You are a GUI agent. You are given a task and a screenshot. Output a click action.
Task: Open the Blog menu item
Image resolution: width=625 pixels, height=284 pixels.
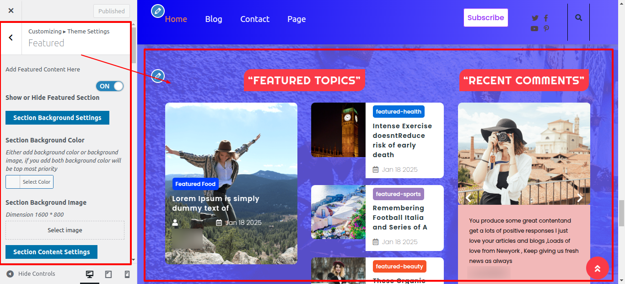click(214, 19)
